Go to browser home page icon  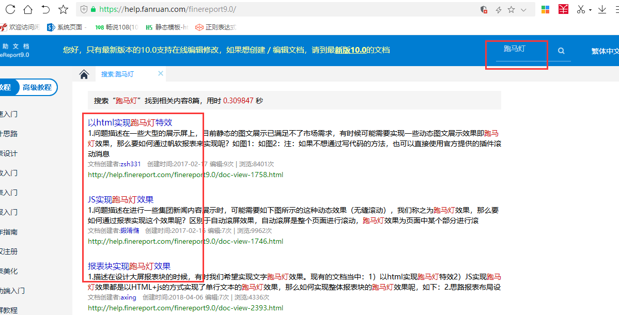[x=28, y=9]
